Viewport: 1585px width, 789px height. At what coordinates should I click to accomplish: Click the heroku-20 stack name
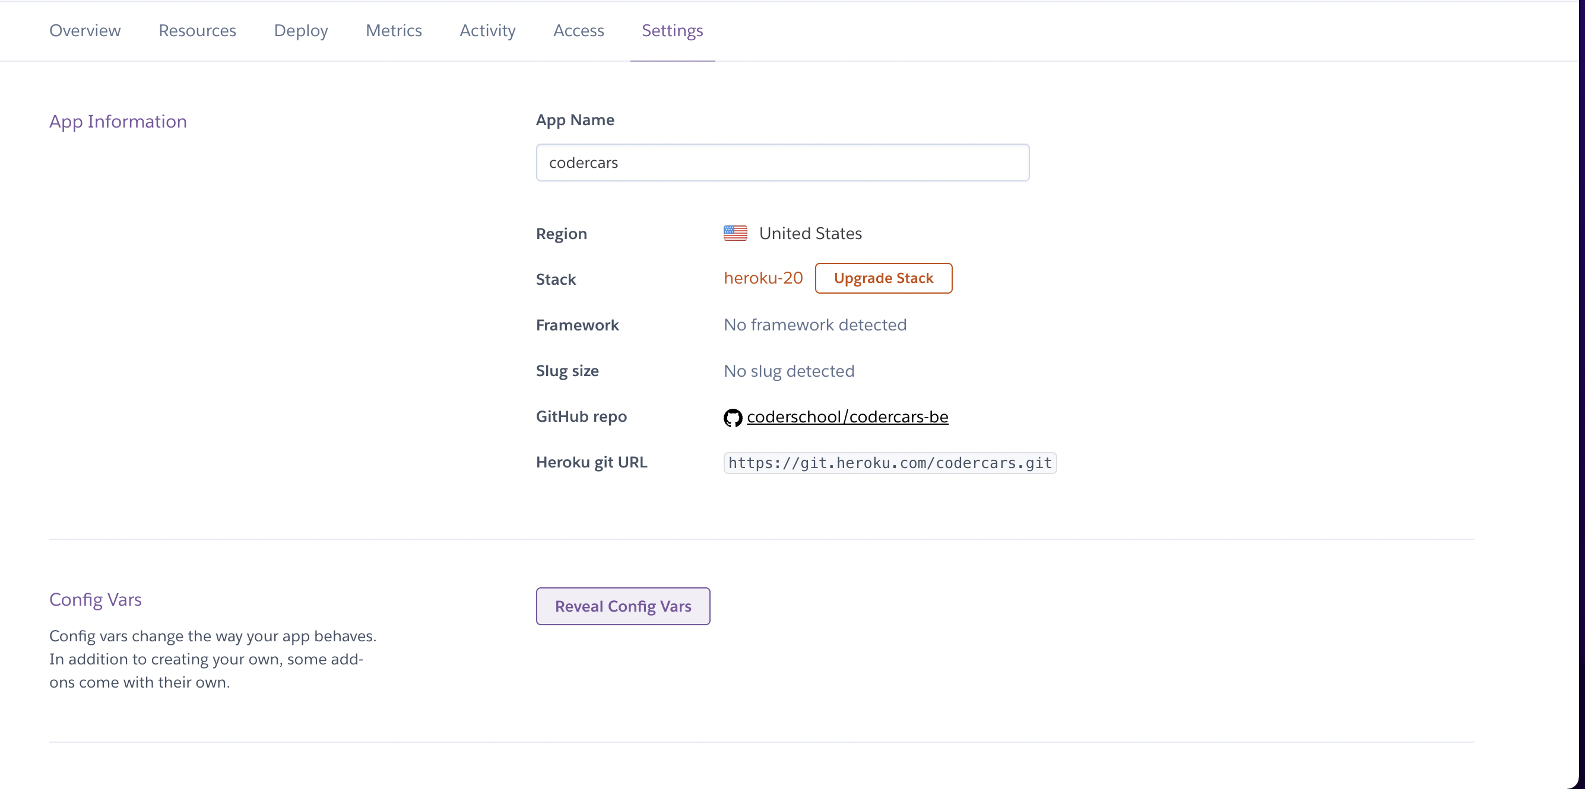(x=763, y=278)
